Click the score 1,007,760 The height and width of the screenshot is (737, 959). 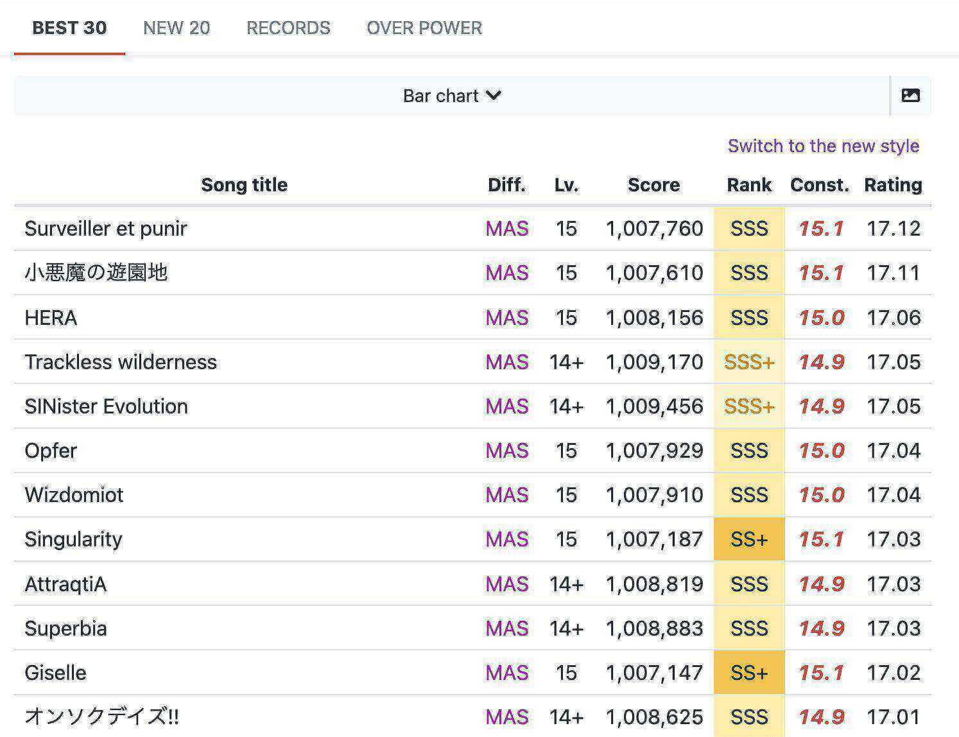click(x=654, y=229)
